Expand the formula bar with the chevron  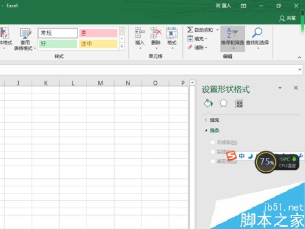[x=300, y=70]
